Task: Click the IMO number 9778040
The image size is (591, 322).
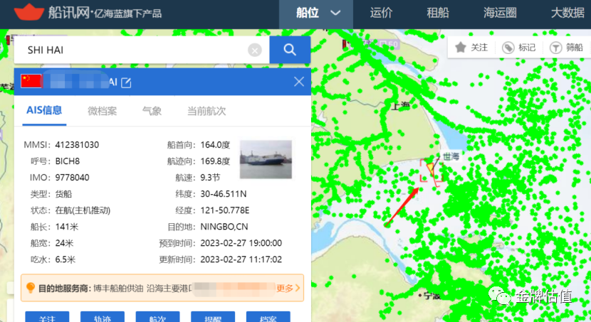Action: coord(73,178)
